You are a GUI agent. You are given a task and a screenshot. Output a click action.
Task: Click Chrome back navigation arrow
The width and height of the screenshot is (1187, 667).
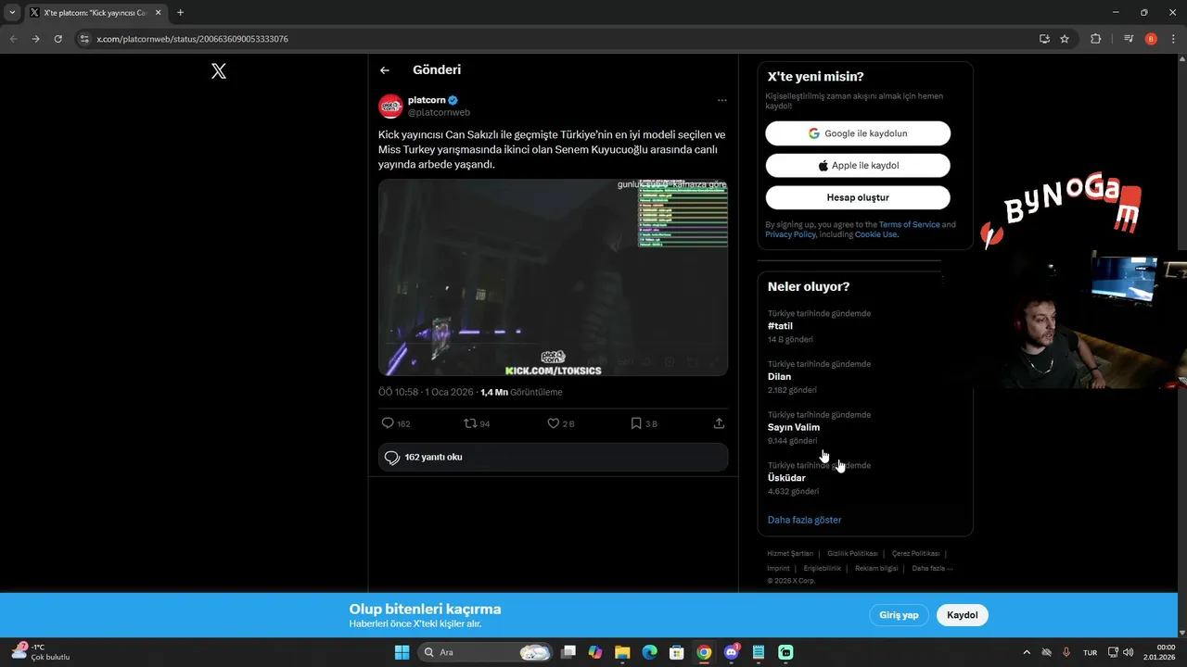(13, 39)
